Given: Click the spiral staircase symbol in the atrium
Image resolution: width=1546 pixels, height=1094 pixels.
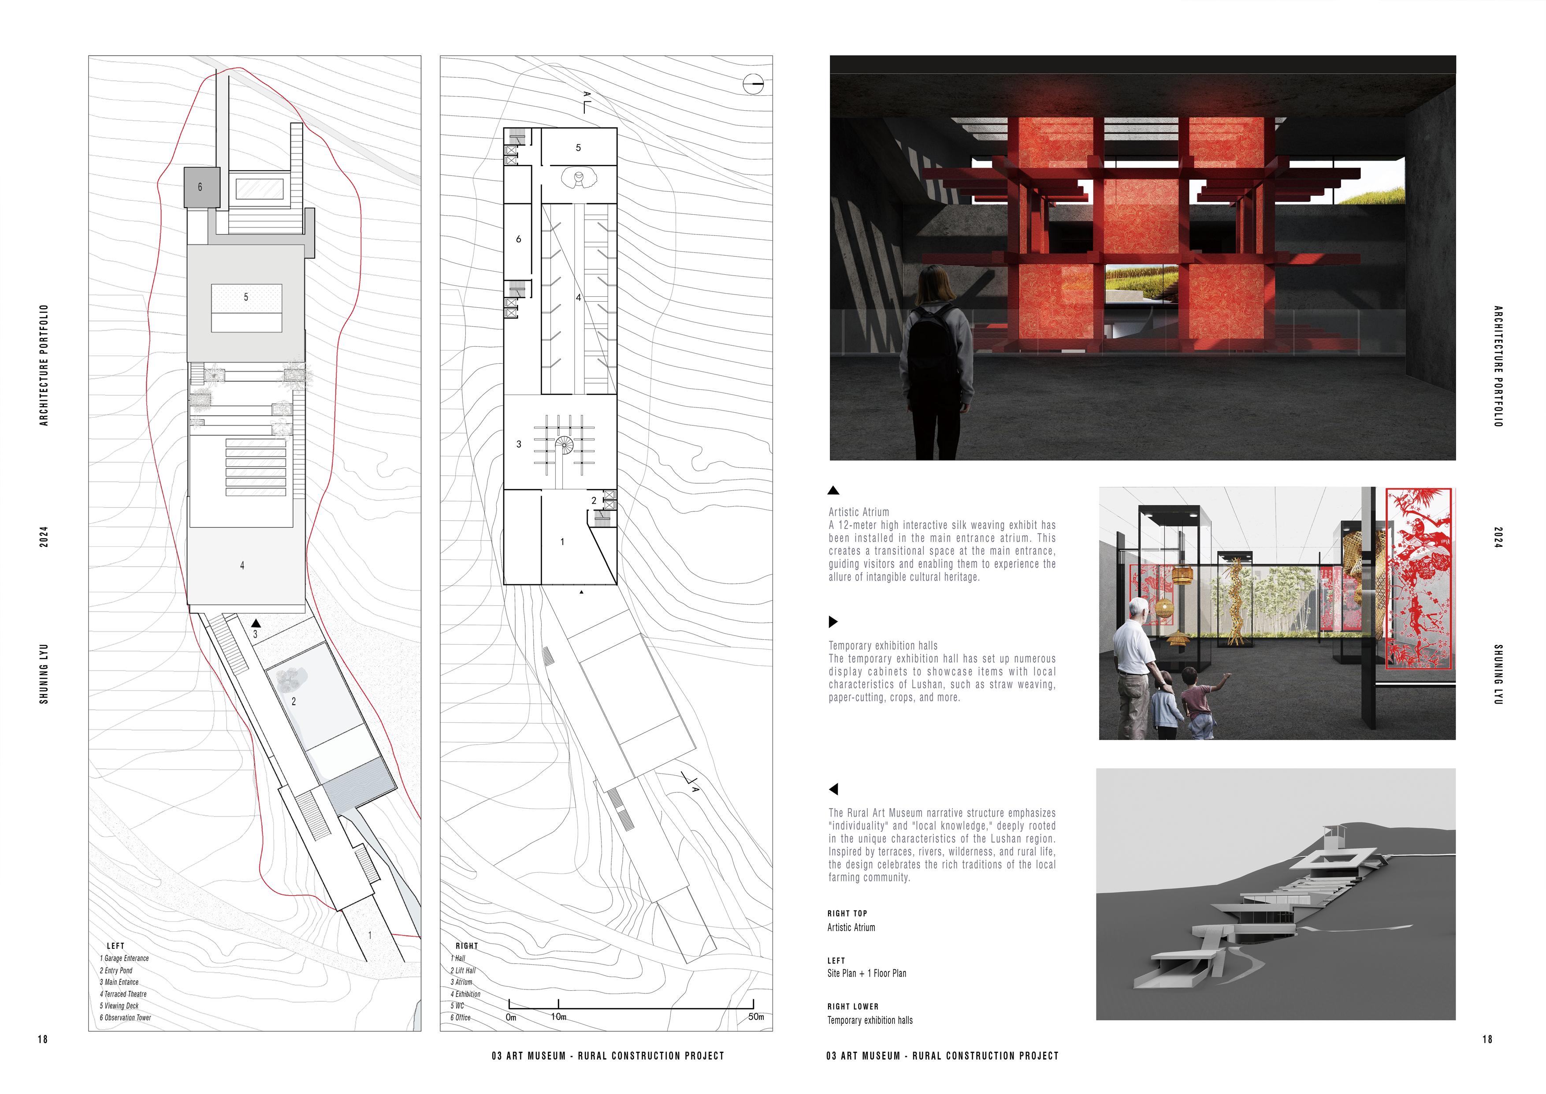Looking at the screenshot, I should 564,444.
